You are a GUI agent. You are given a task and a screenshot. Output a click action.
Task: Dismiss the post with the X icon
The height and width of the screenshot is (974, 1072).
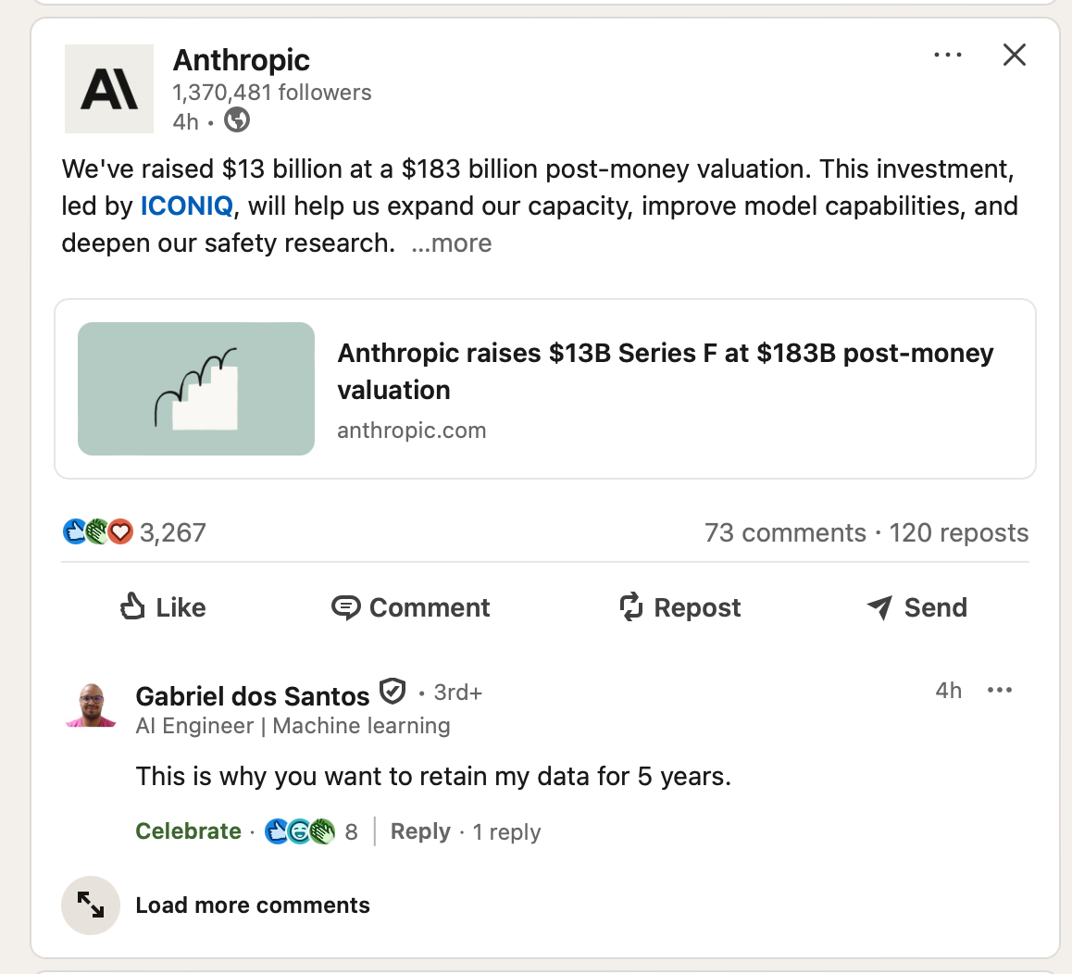tap(1015, 56)
